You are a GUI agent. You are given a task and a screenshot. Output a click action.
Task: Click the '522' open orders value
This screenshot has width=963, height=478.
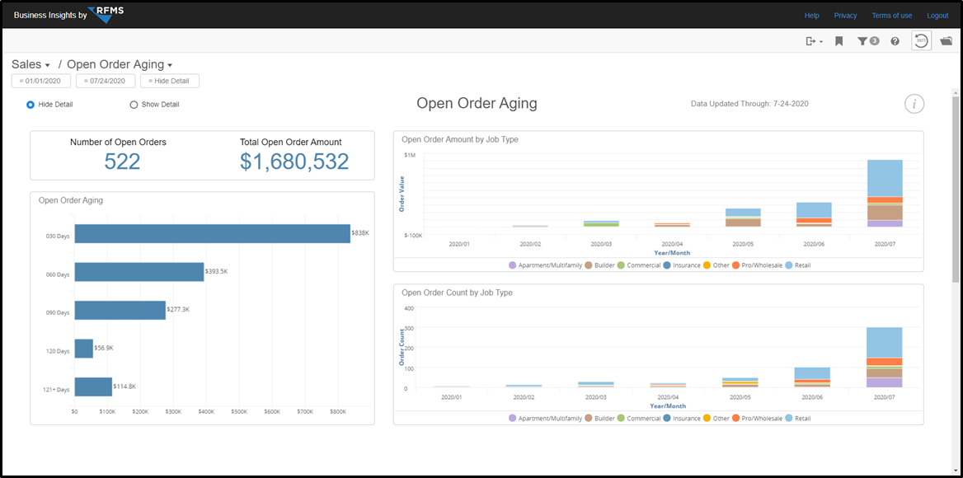tap(122, 161)
